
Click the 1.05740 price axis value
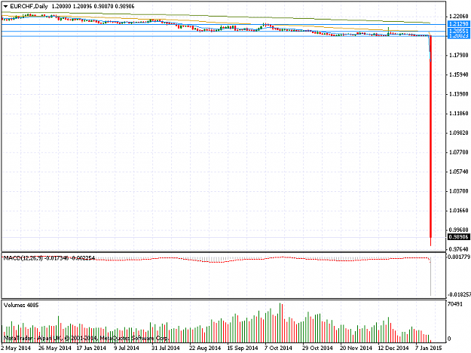point(459,172)
